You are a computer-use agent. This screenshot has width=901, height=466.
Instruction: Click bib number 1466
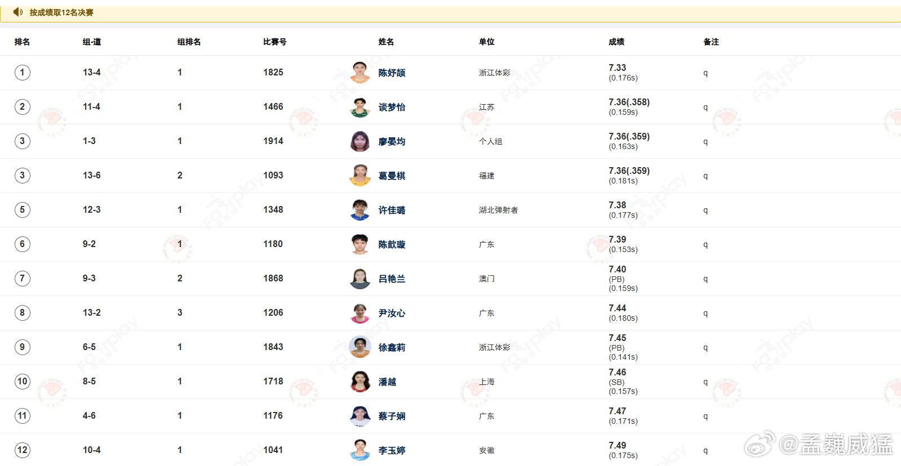(273, 106)
